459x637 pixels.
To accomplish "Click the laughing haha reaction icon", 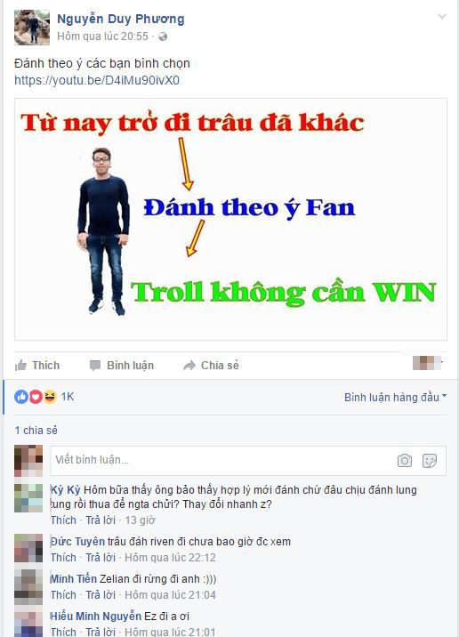I will click(x=50, y=397).
